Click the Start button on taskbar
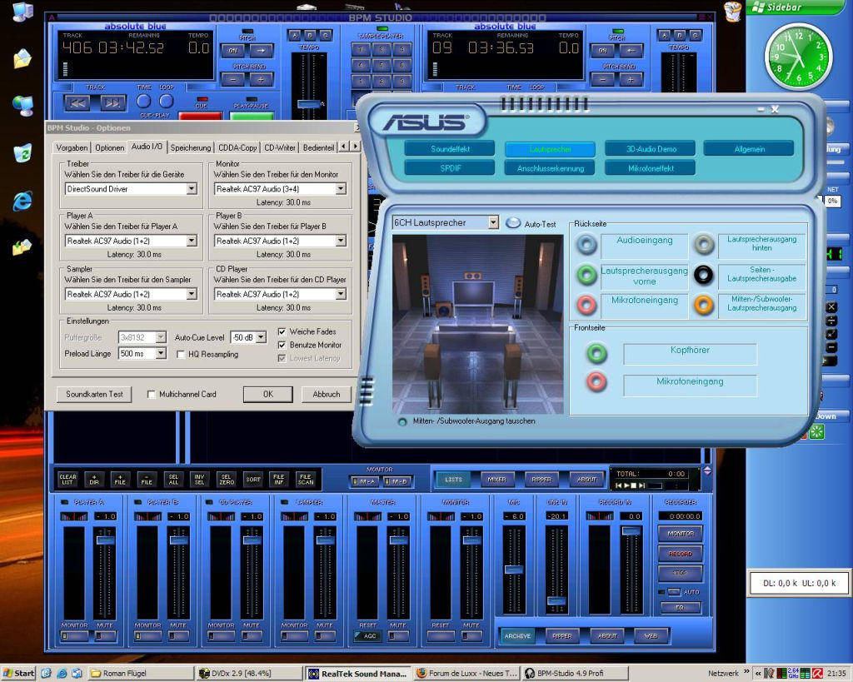Viewport: 853px width, 682px height. [x=18, y=674]
